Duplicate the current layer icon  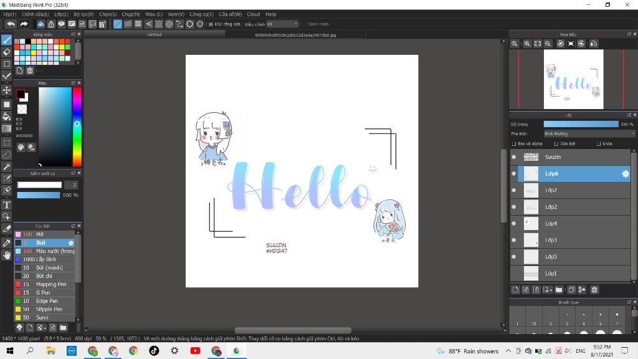[571, 290]
